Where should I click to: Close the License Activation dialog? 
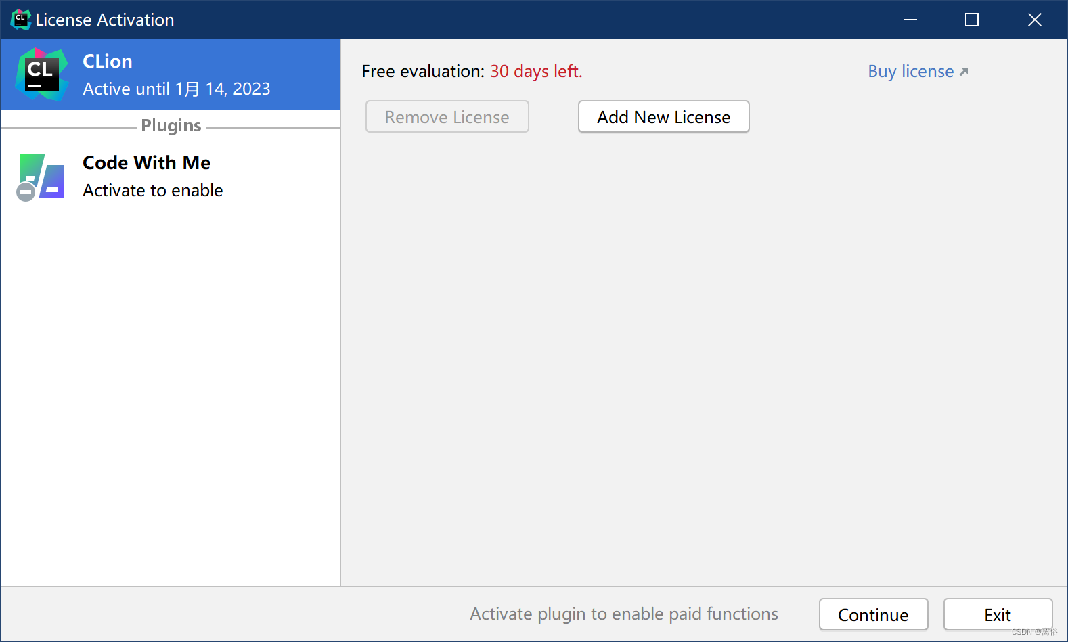1034,20
